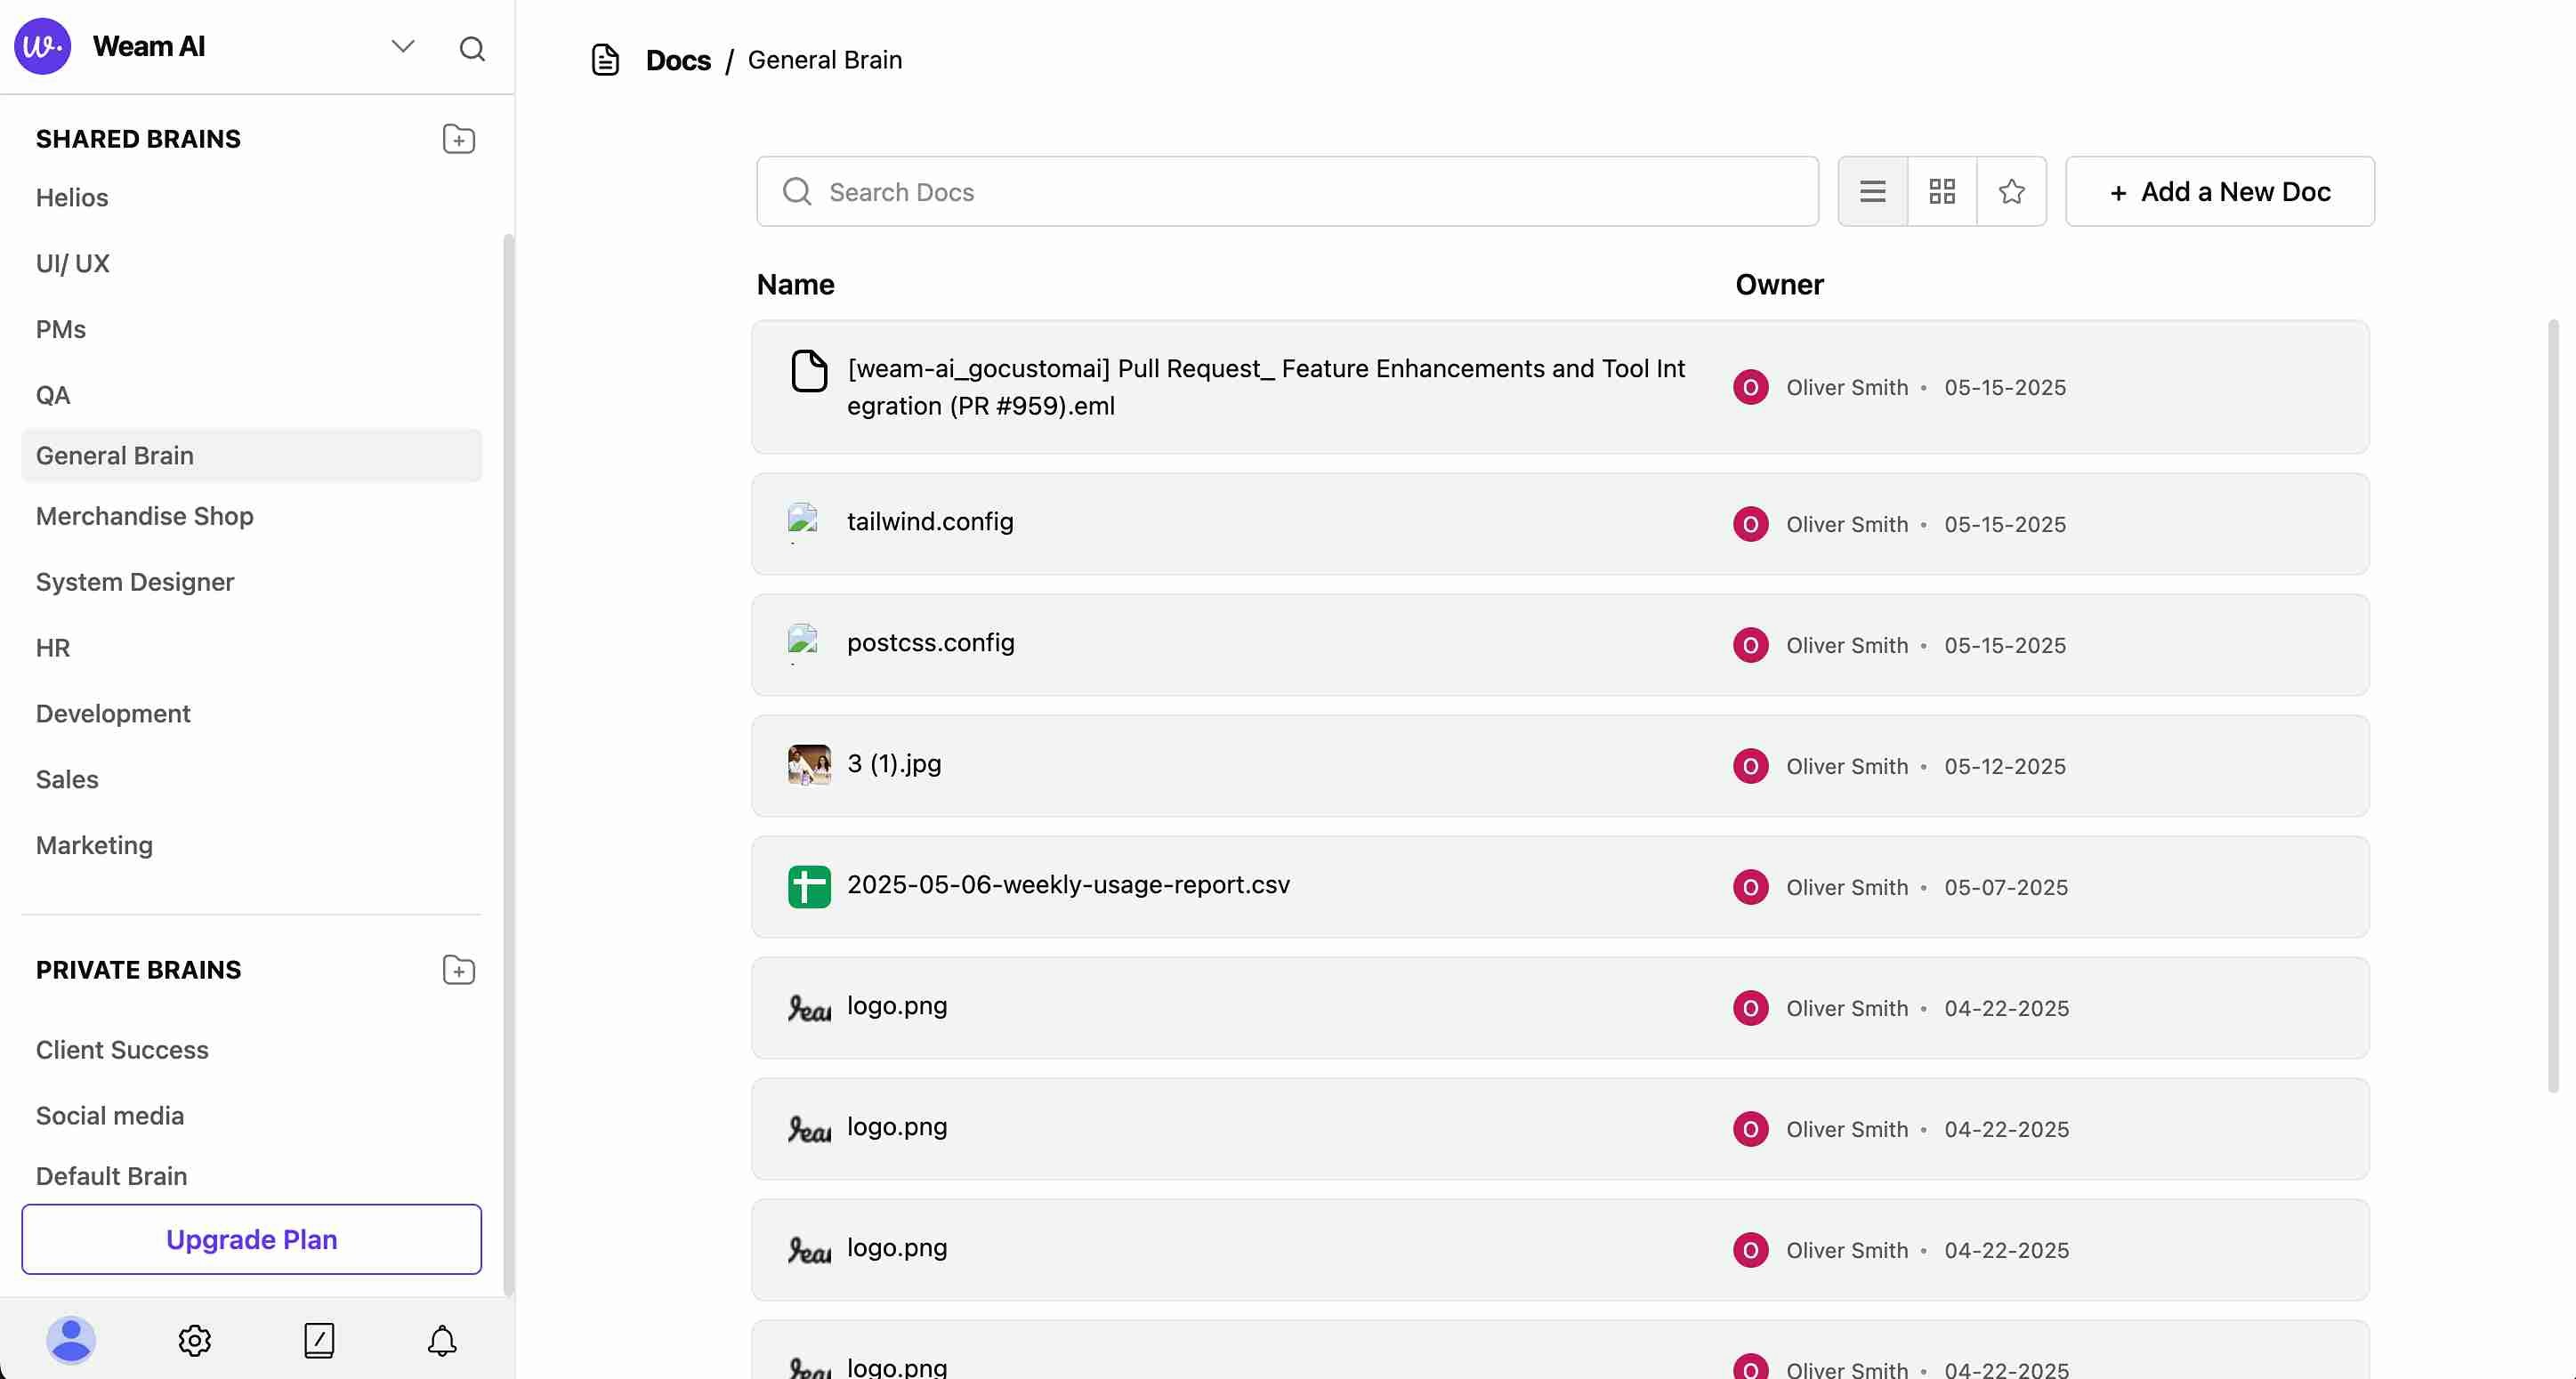Click the Add a New Doc button
This screenshot has height=1379, width=2576.
click(x=2219, y=191)
